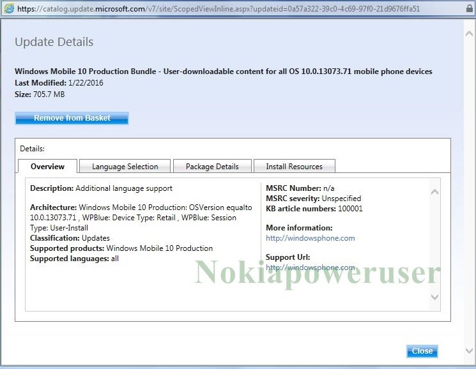Click the Last Modified date 1/22/2016
Viewport: 476px width, 369px height.
click(x=86, y=83)
